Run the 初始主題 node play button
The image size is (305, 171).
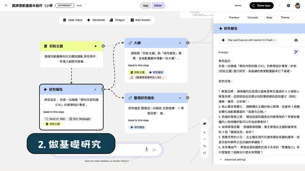(96, 46)
